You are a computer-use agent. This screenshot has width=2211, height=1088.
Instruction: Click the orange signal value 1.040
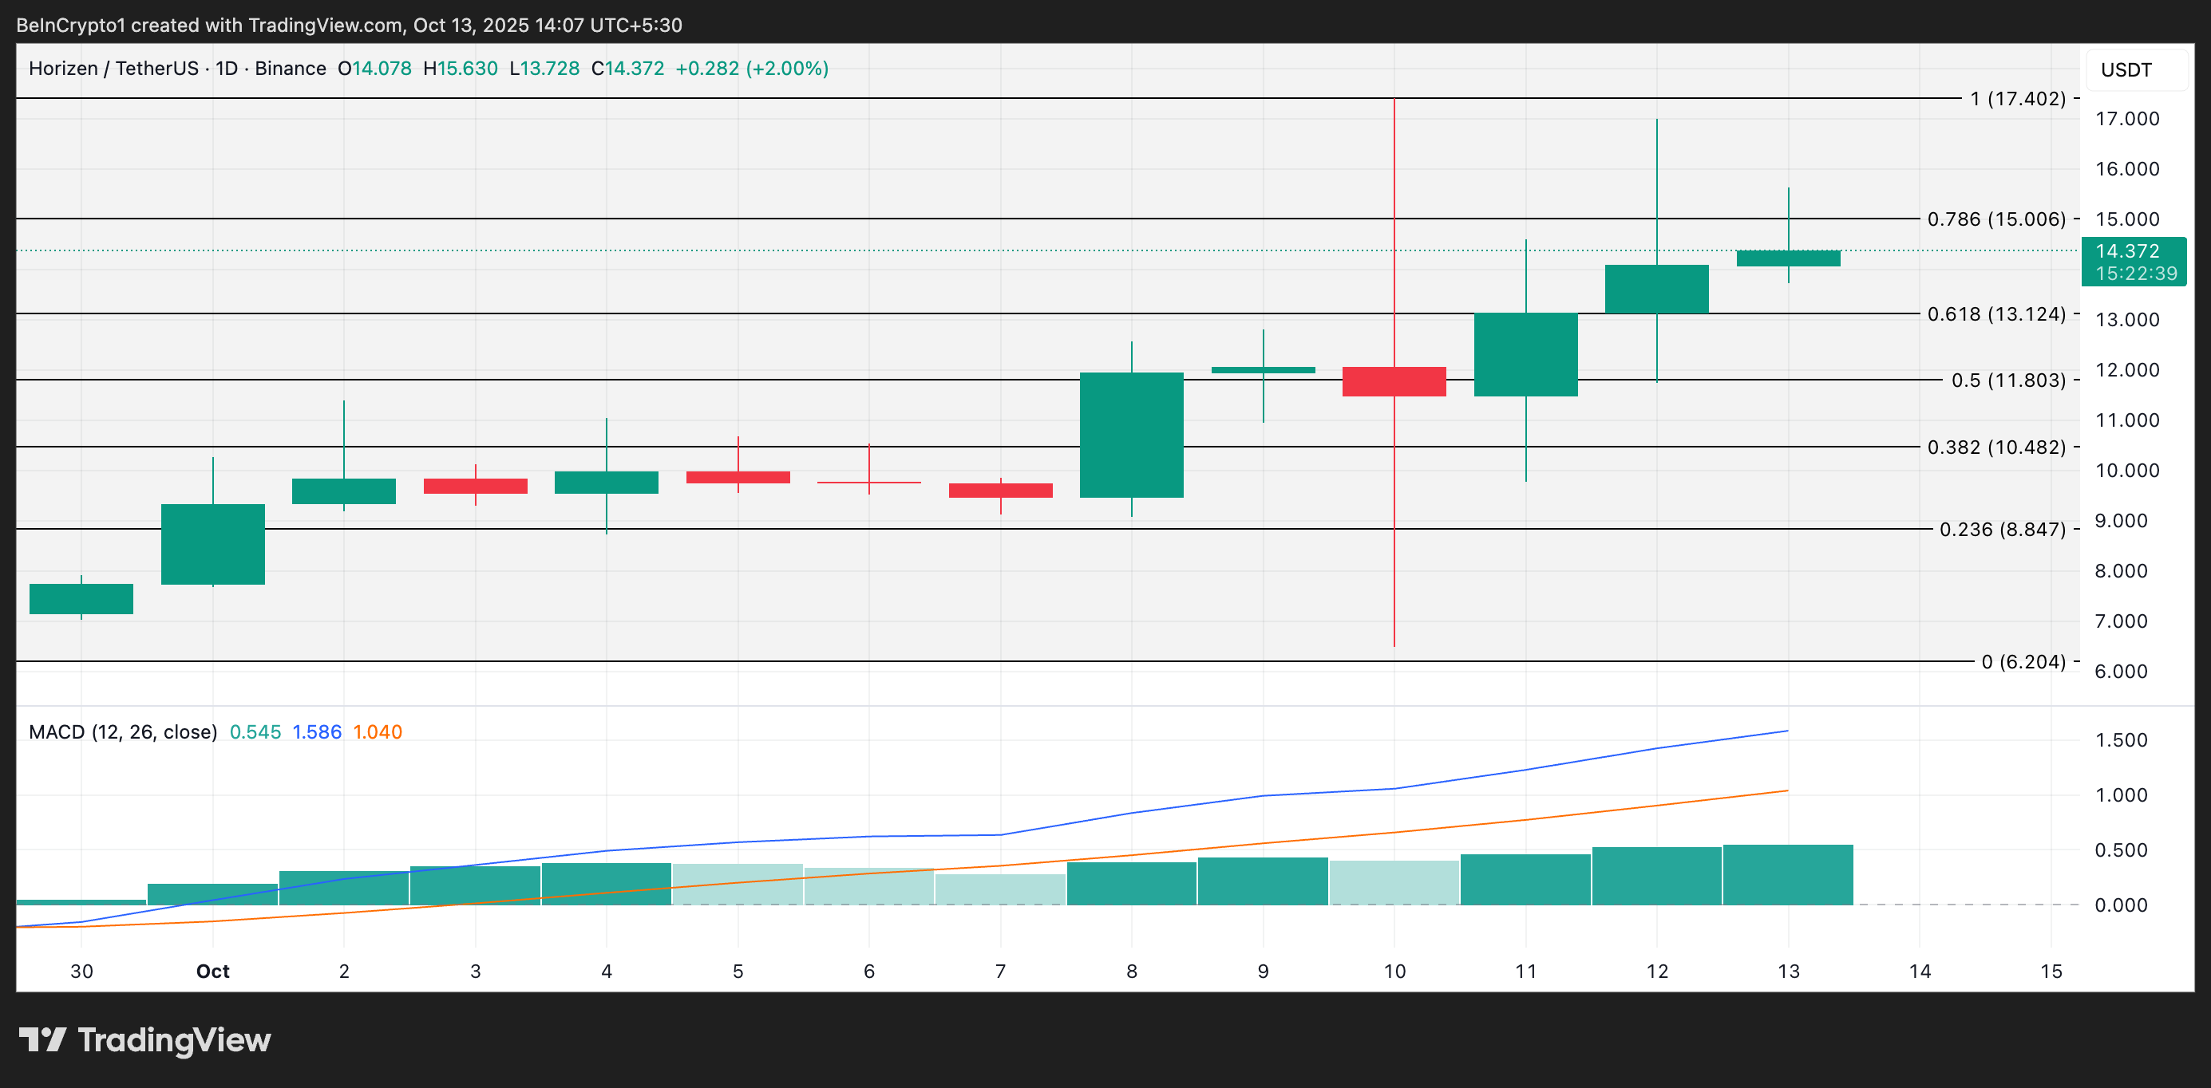378,733
